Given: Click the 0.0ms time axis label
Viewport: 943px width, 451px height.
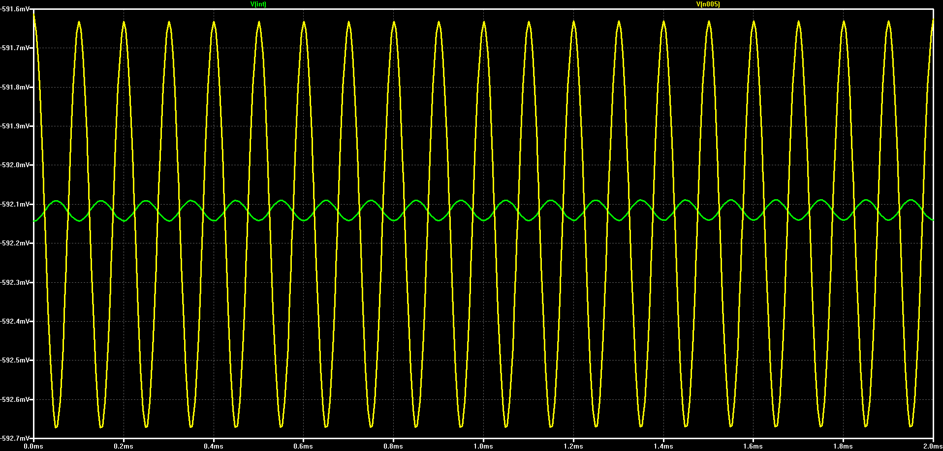Looking at the screenshot, I should click(x=33, y=447).
